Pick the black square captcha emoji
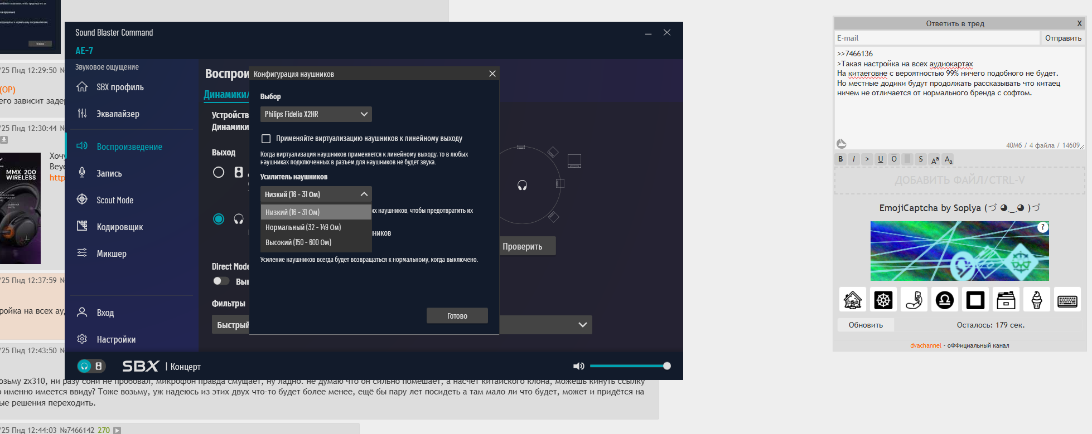Screen dimensions: 1092x434 tap(975, 300)
